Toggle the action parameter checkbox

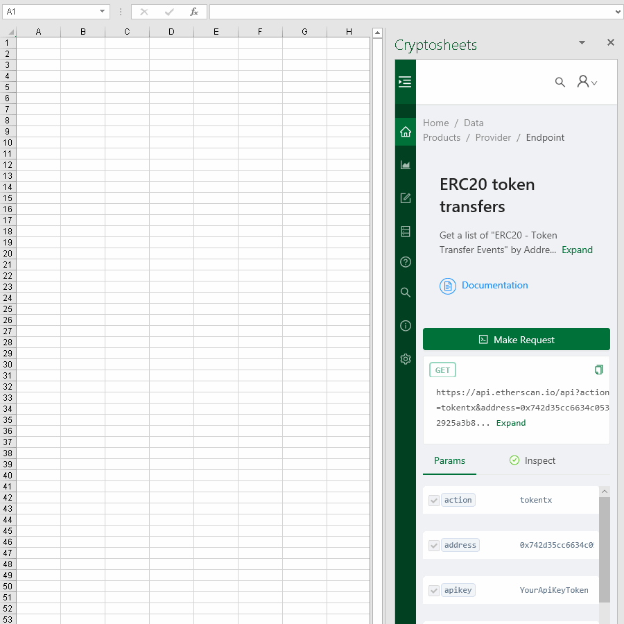[434, 500]
